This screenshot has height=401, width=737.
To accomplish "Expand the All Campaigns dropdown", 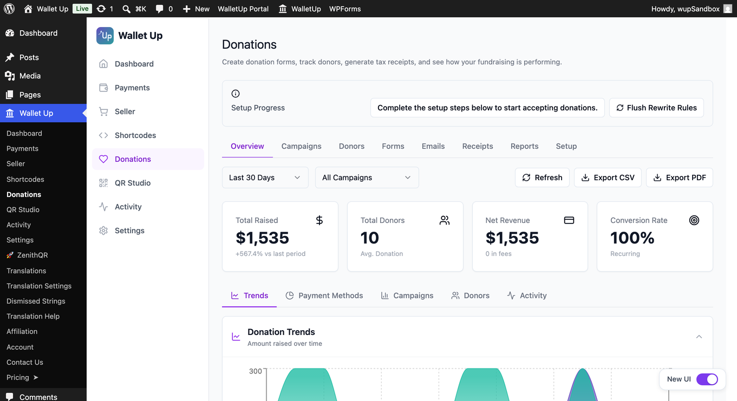I will pyautogui.click(x=367, y=178).
